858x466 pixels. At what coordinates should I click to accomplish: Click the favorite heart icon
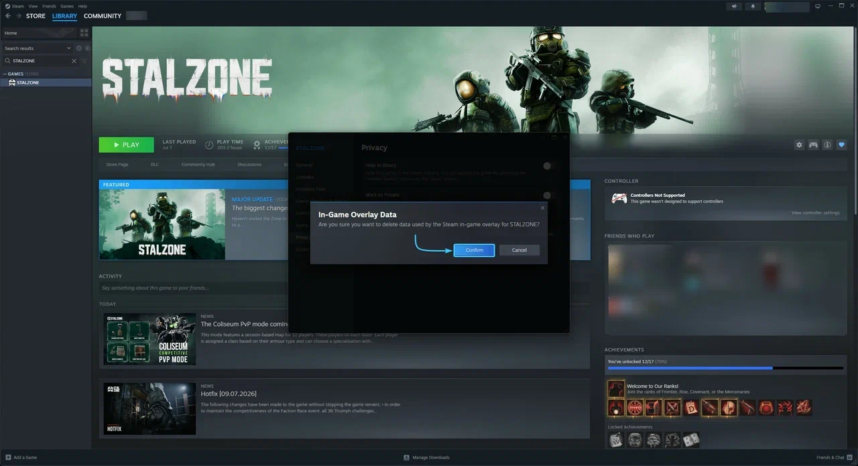tap(842, 145)
